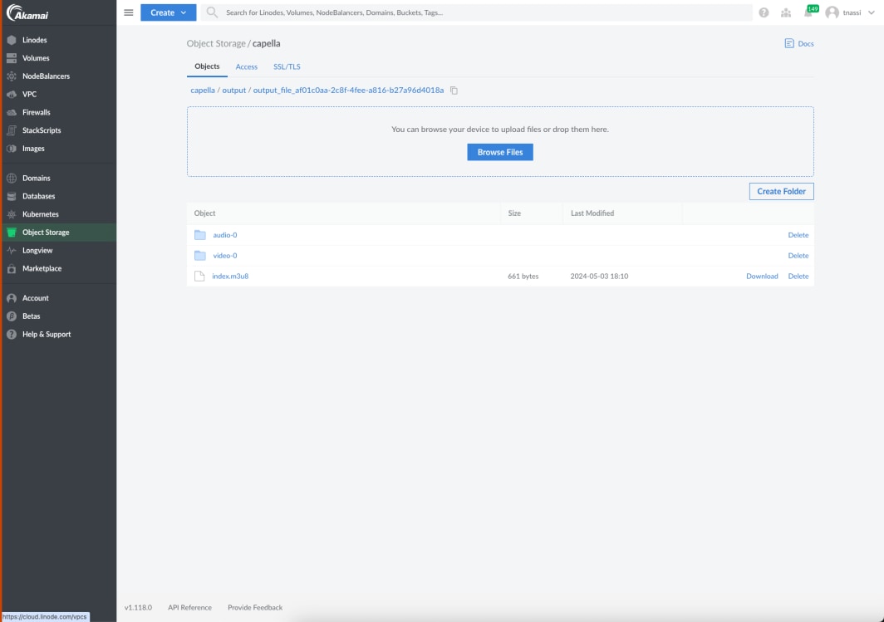Open the help question mark icon

tap(764, 12)
